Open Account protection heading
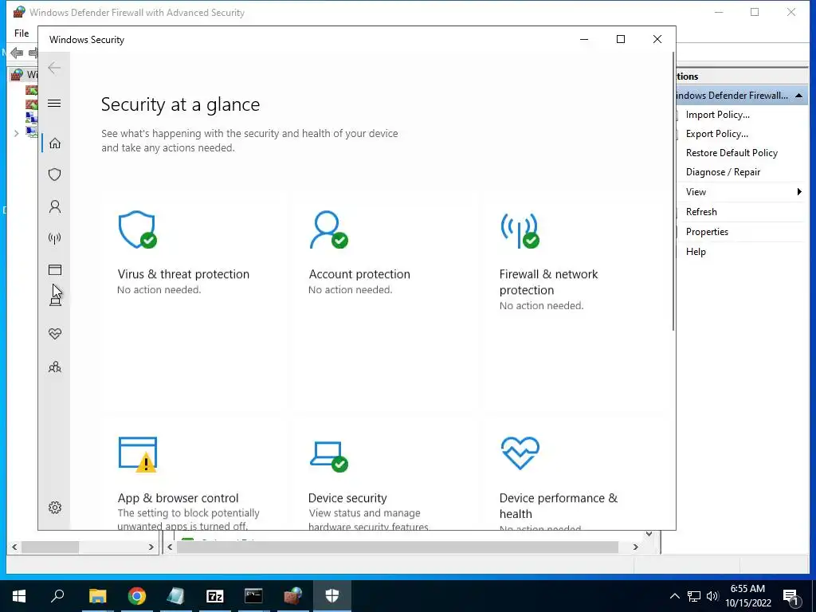This screenshot has width=816, height=612. 359,274
